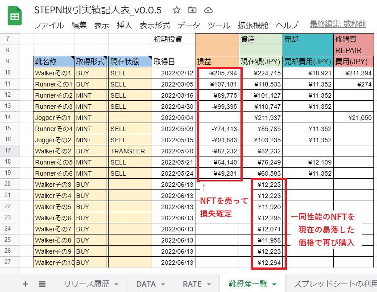Select the 靴資産一覧 sheet tab
Viewport: 377px width, 292px height.
point(248,284)
